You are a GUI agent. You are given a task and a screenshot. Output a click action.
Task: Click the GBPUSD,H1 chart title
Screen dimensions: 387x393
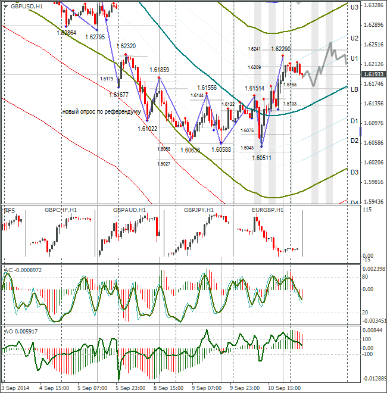pos(27,7)
